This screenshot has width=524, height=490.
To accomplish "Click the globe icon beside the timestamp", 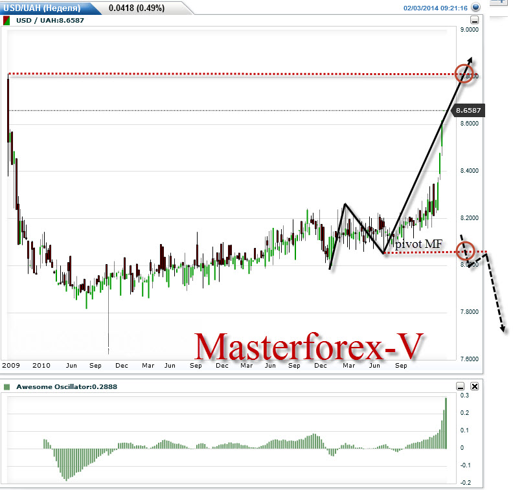I will [x=475, y=7].
